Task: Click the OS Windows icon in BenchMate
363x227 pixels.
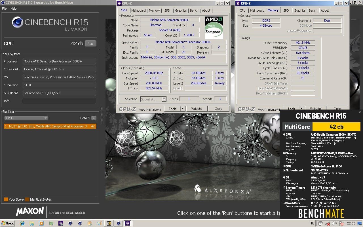Action: click(284, 177)
